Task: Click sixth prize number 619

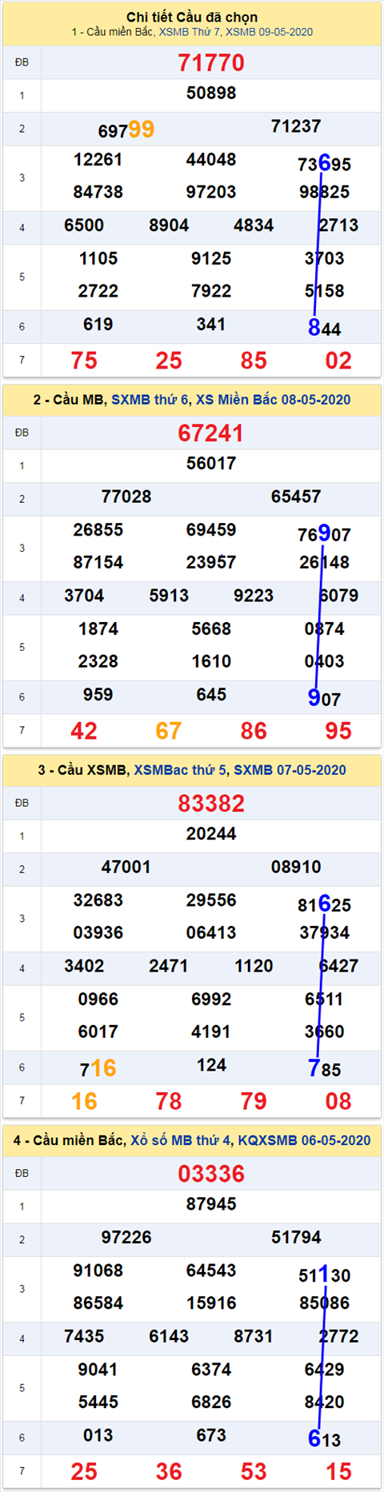Action: [98, 325]
